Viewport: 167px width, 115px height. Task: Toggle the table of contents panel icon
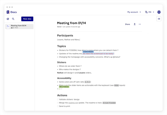(x=159, y=19)
